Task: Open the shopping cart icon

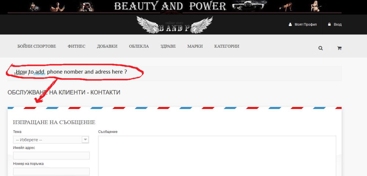Action: point(339,48)
